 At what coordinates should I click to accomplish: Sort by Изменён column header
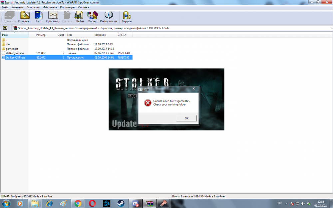105,35
